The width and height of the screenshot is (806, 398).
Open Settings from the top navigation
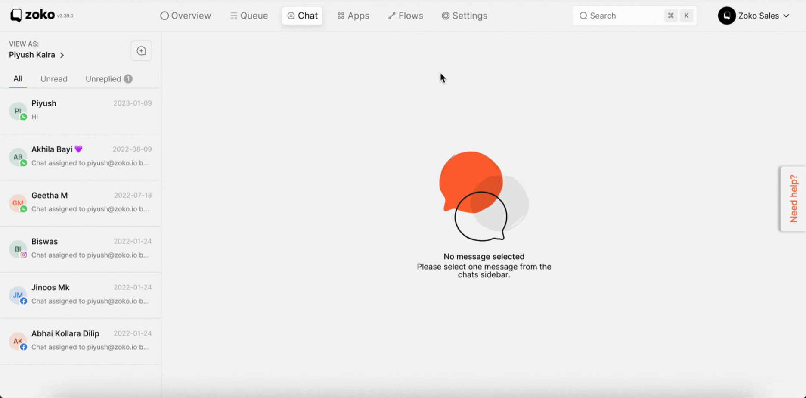pyautogui.click(x=464, y=16)
